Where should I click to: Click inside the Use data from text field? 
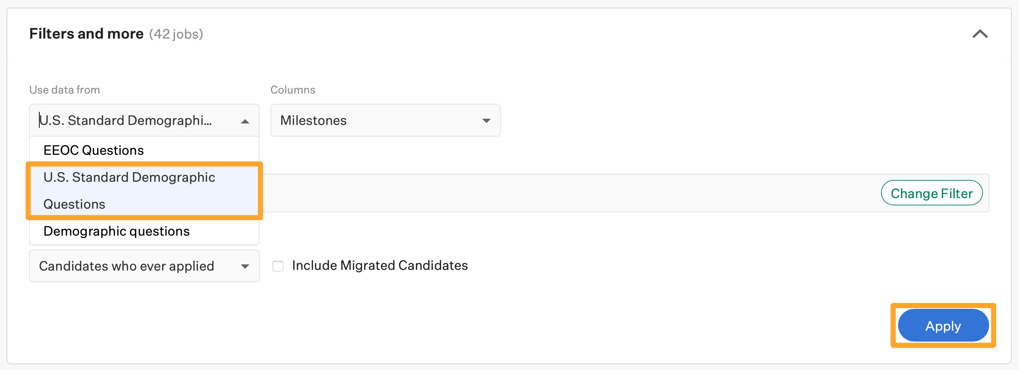119,120
